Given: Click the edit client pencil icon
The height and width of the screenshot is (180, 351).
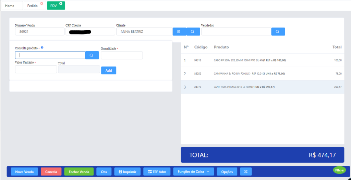Looking at the screenshot, I should pos(179,31).
